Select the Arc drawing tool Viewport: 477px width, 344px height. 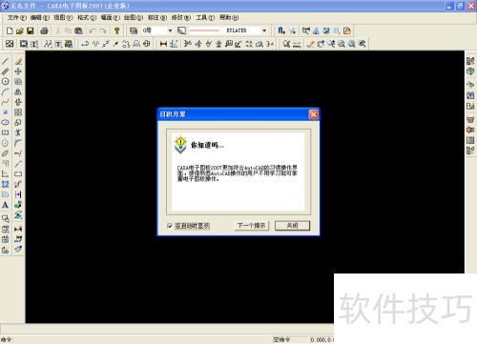pos(5,91)
